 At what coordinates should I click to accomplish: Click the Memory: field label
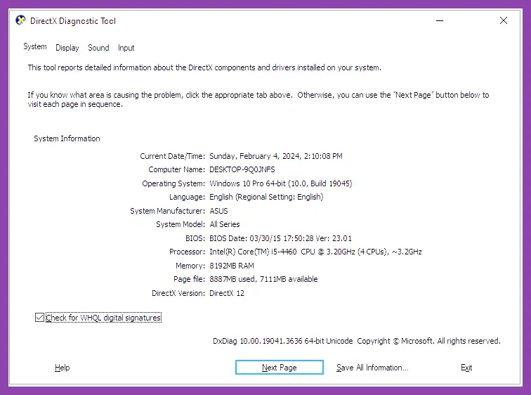(190, 266)
